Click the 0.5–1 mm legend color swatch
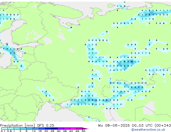 [11, 128]
